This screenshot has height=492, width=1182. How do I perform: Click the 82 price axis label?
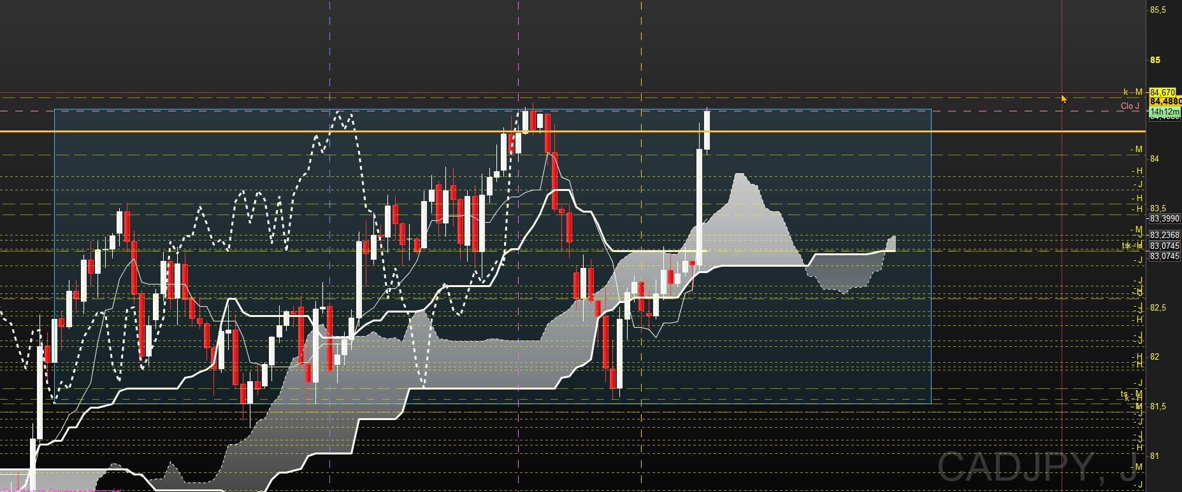(1155, 357)
